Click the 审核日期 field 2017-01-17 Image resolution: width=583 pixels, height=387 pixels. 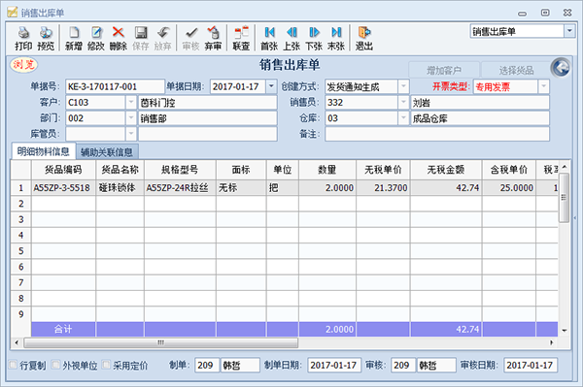[530, 365]
